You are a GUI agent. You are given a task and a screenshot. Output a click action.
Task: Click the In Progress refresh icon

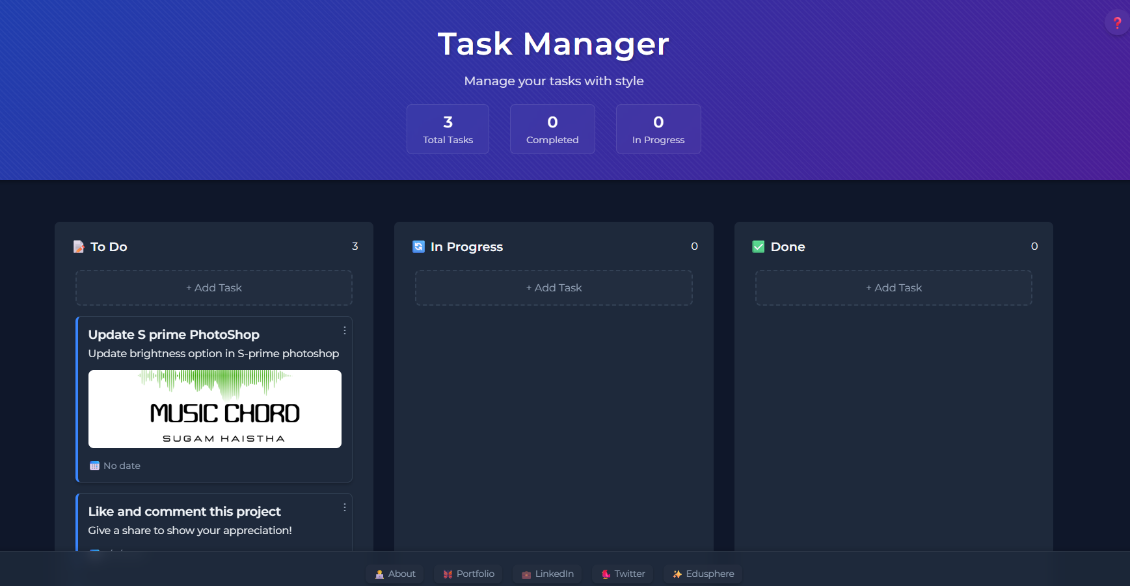(x=418, y=246)
